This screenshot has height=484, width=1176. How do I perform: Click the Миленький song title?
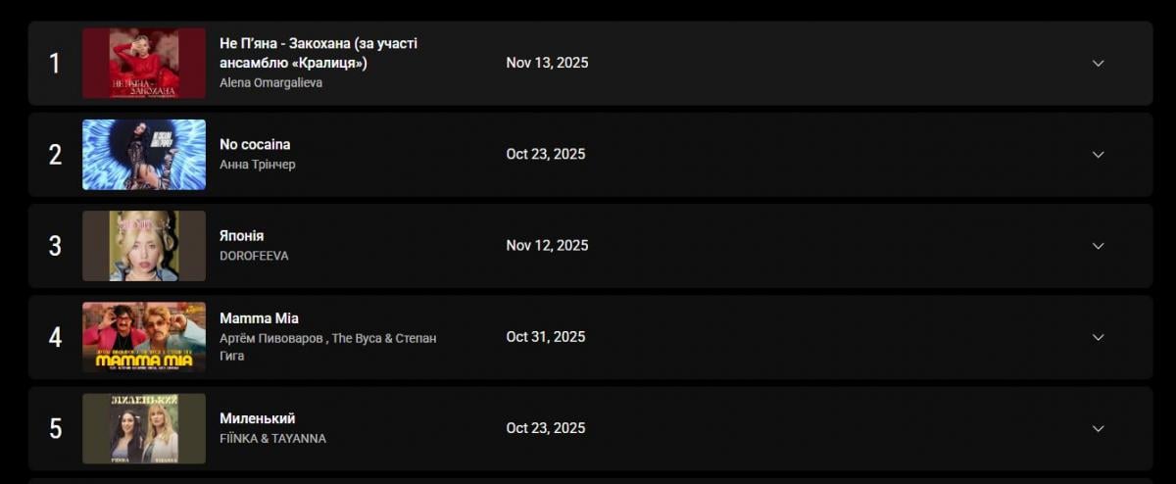pyautogui.click(x=257, y=418)
